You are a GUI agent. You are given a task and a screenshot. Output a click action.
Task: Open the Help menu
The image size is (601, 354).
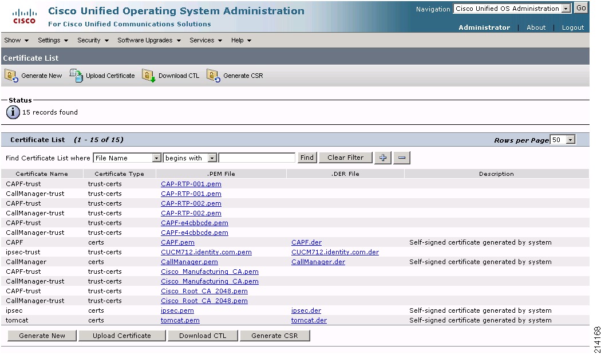(x=241, y=40)
